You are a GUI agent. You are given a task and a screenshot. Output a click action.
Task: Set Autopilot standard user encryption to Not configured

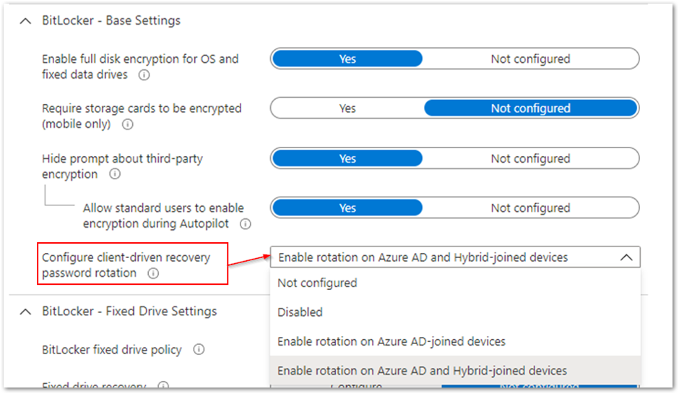coord(530,208)
